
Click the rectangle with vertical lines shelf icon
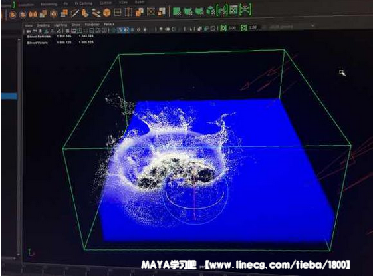coord(128,12)
